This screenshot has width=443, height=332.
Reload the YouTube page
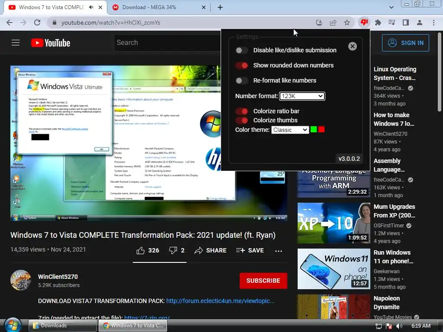[37, 22]
